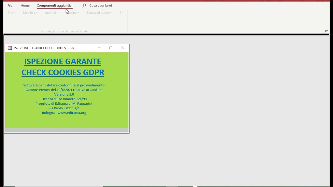This screenshot has width=333, height=187.
Task: Click Licenza d'uso numero 124/98 text
Action: [64, 99]
